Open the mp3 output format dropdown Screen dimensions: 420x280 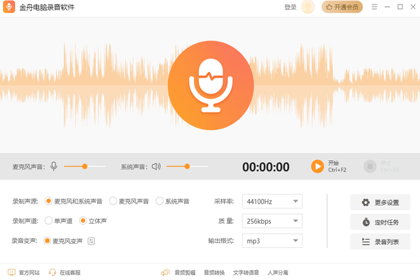click(x=272, y=241)
